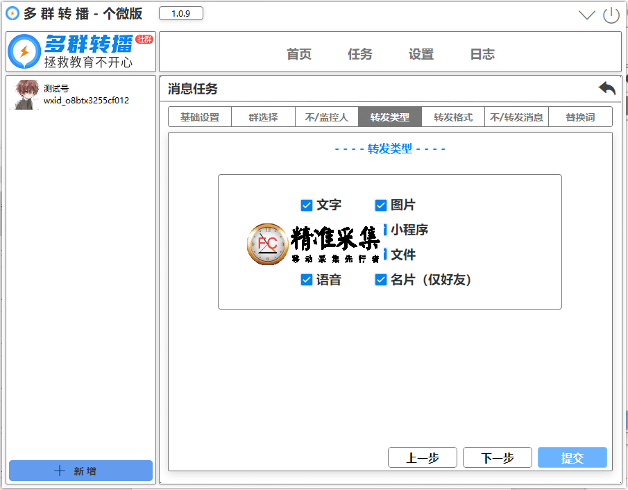Click the back arrow icon in 消息任务 header
The height and width of the screenshot is (490, 628).
coord(606,88)
